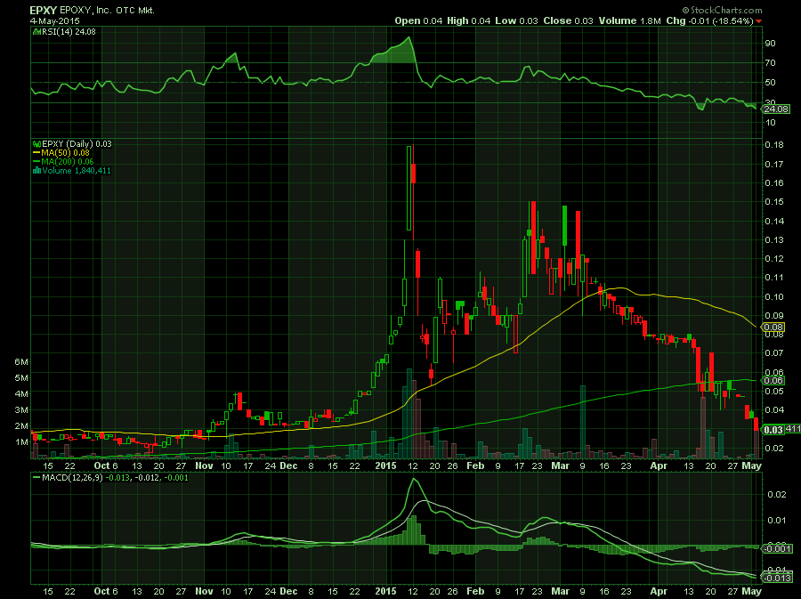The image size is (801, 599).
Task: Click the price axis label 0.12
Action: pyautogui.click(x=774, y=258)
